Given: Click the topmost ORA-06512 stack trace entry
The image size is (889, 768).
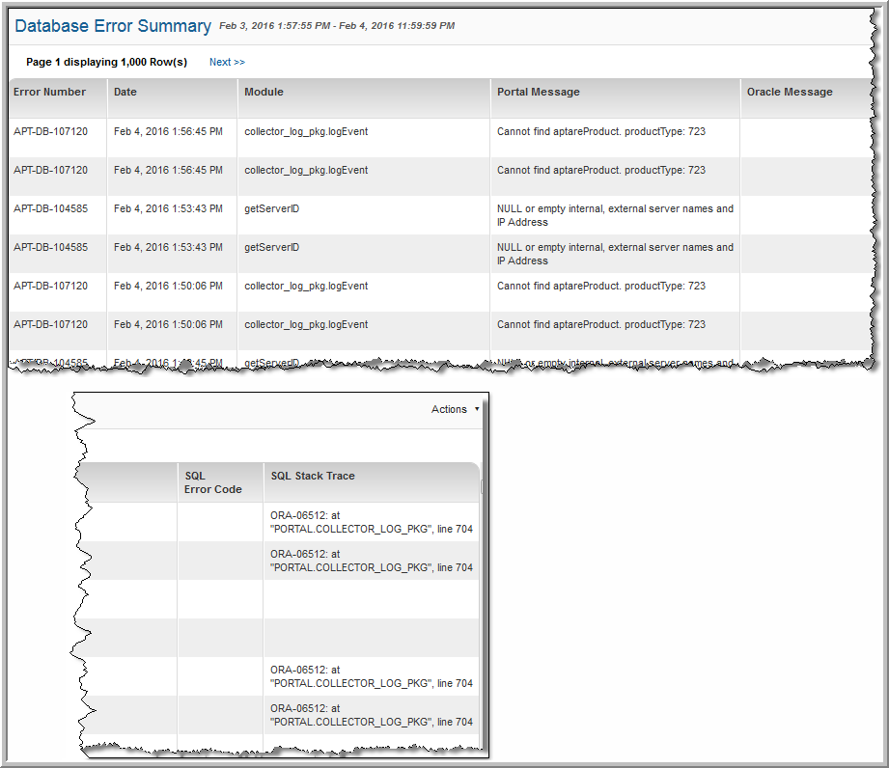Looking at the screenshot, I should 371,522.
